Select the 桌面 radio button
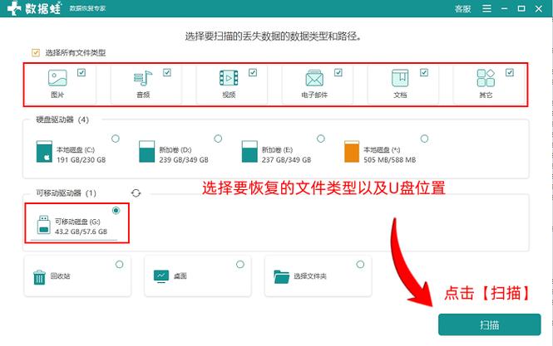Screen dimensions: 553x346 tap(240, 265)
